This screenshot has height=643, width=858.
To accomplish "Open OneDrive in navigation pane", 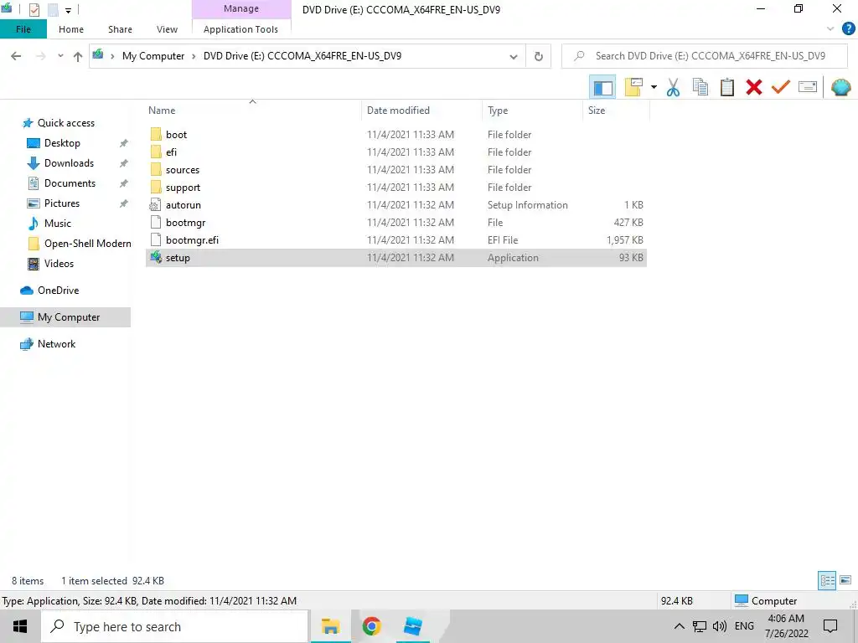I will tap(58, 291).
